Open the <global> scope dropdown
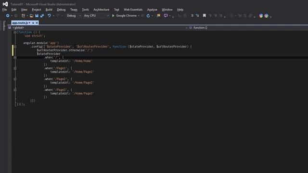Viewport: 308px width, 173px height. [98, 28]
